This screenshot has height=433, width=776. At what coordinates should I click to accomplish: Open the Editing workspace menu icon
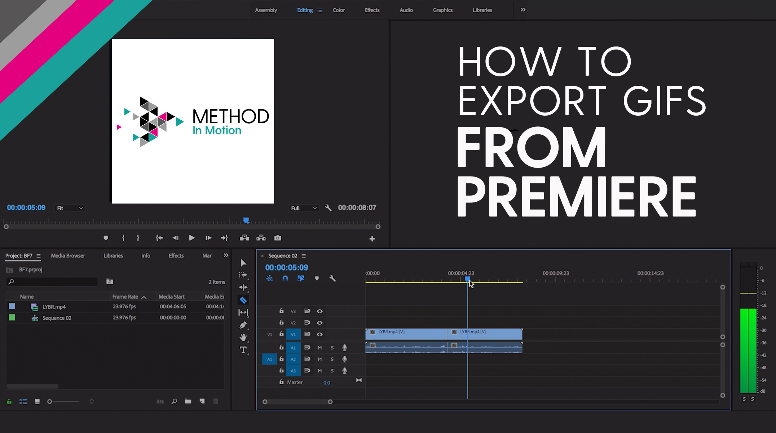click(x=320, y=10)
